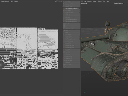
Task: Open the Paint menu in UV editor
Action: [x=12, y=1]
